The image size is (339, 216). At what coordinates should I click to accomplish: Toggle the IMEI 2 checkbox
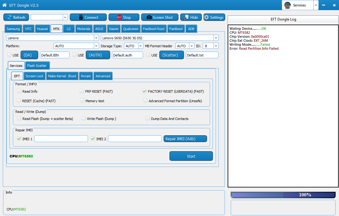point(93,139)
